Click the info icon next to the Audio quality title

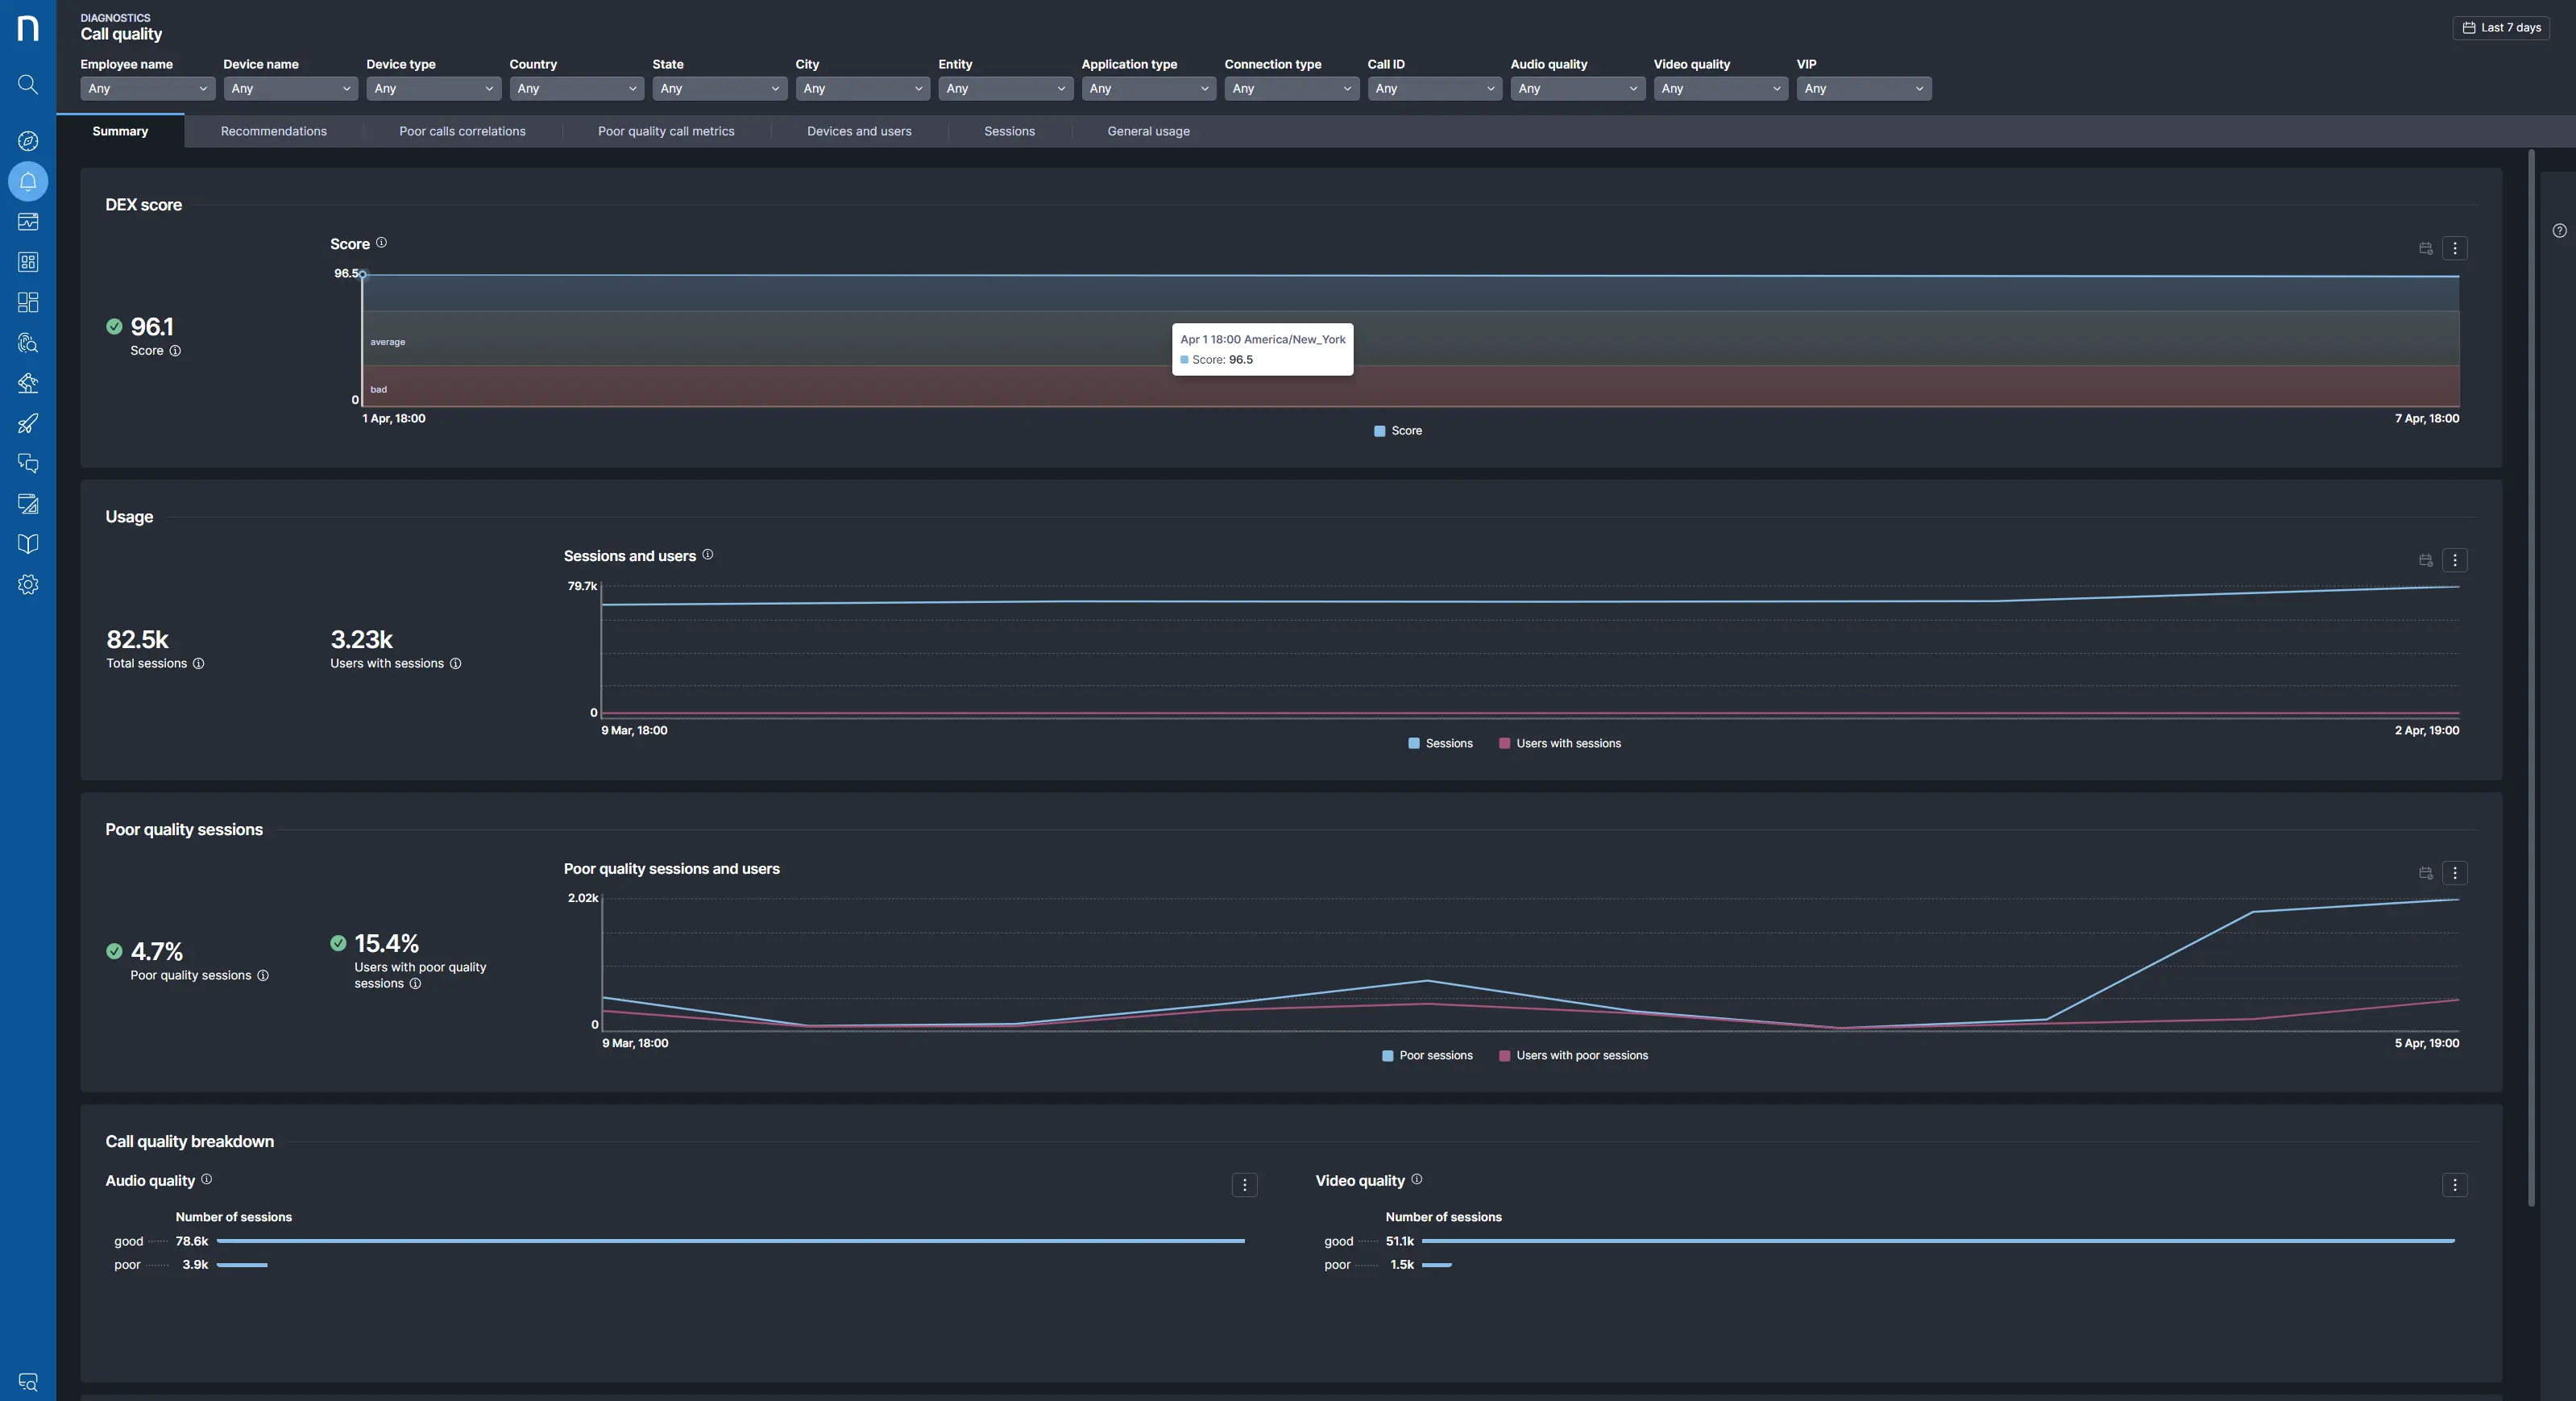click(206, 1180)
